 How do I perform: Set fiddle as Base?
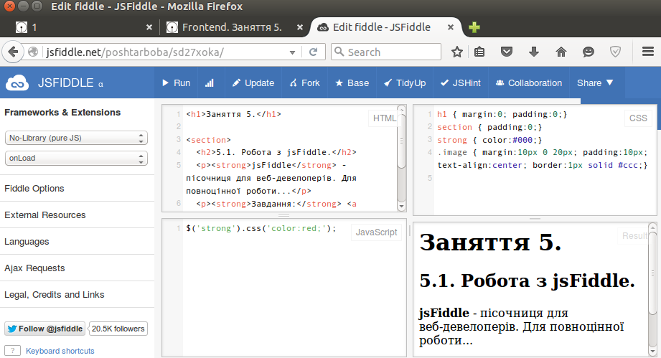coord(352,83)
